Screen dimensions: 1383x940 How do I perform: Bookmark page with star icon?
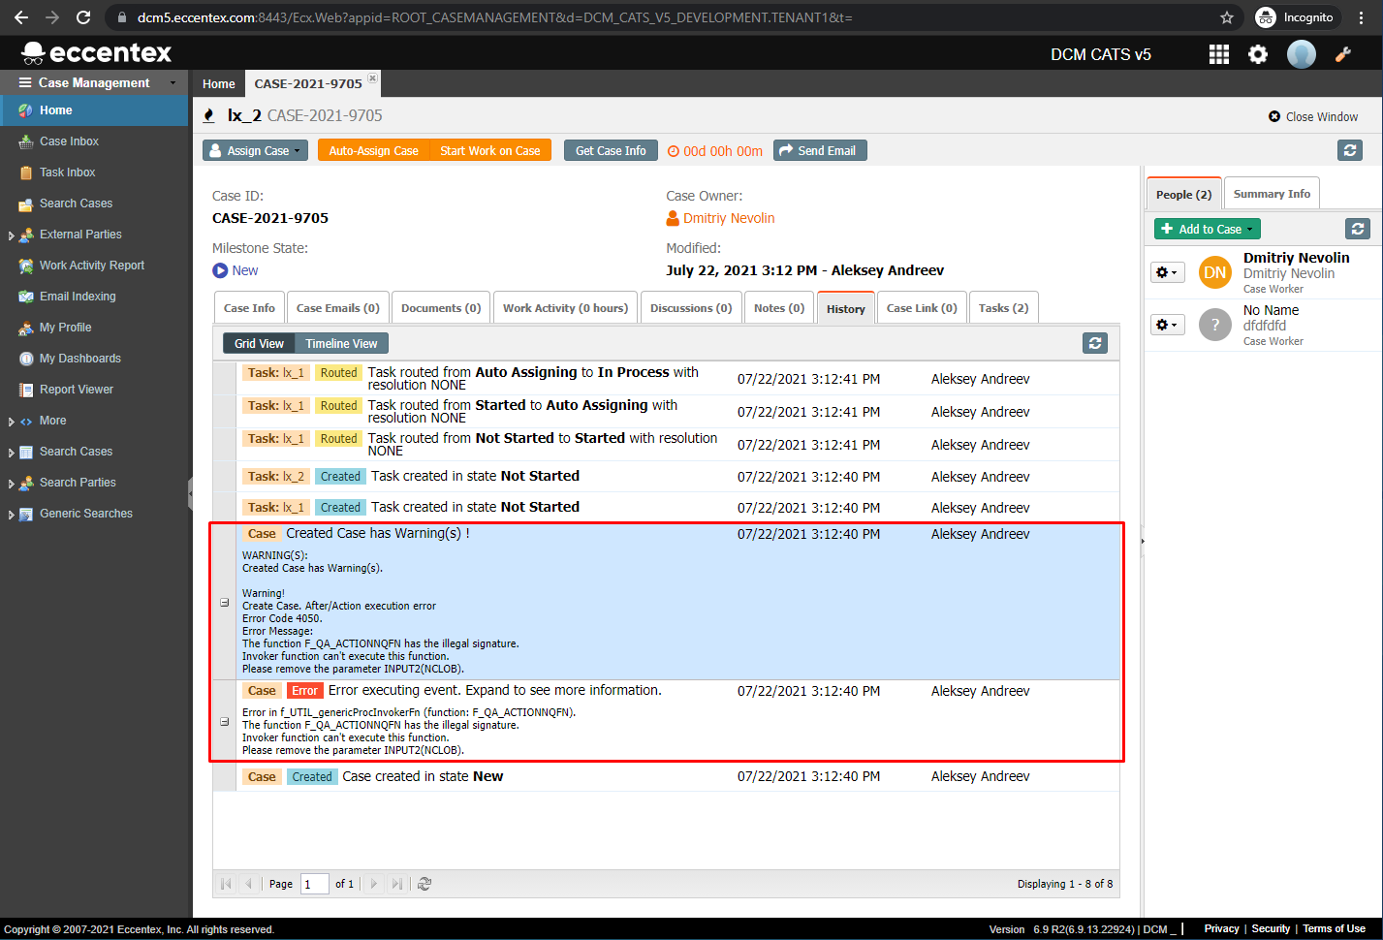pos(1227,17)
